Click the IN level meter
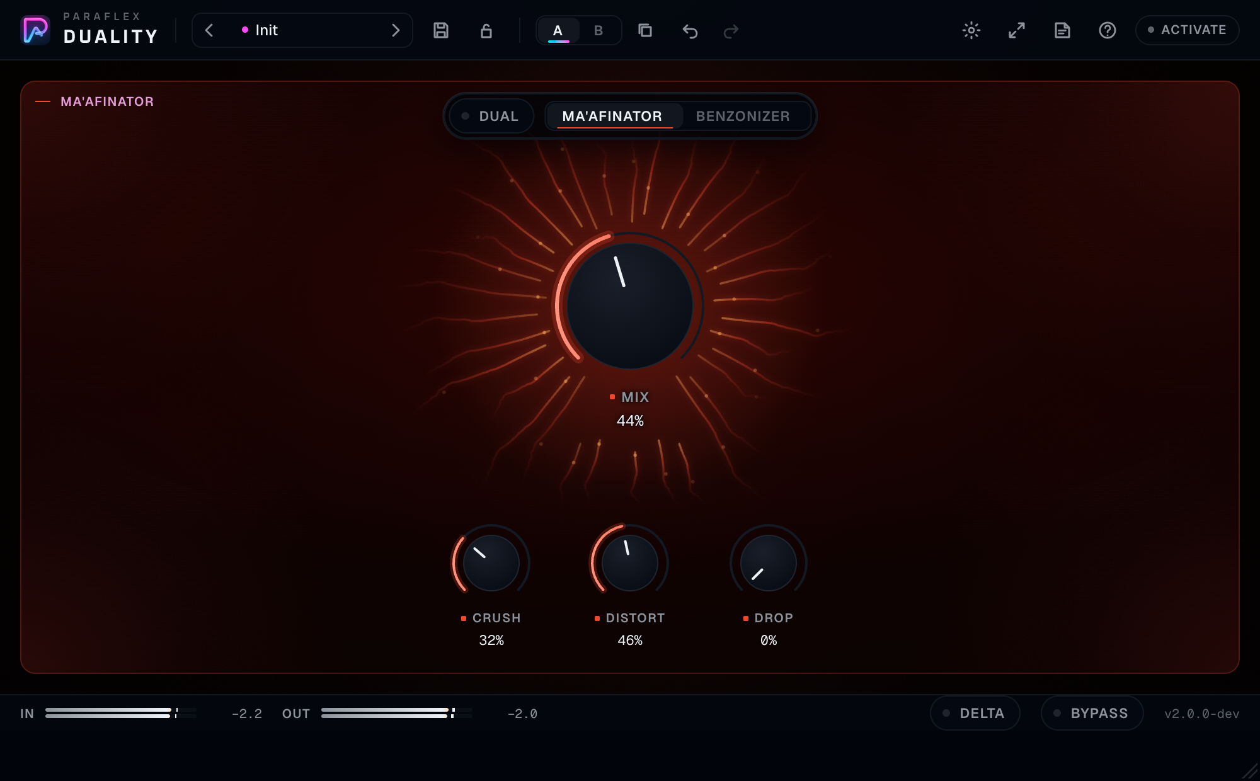This screenshot has width=1260, height=781. pyautogui.click(x=121, y=713)
